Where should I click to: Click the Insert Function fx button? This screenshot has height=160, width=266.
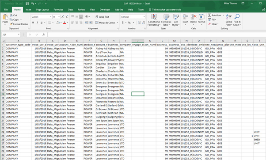(44, 34)
